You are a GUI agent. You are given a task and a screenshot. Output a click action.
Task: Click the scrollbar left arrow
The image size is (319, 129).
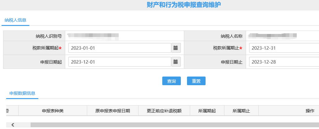point(13,125)
